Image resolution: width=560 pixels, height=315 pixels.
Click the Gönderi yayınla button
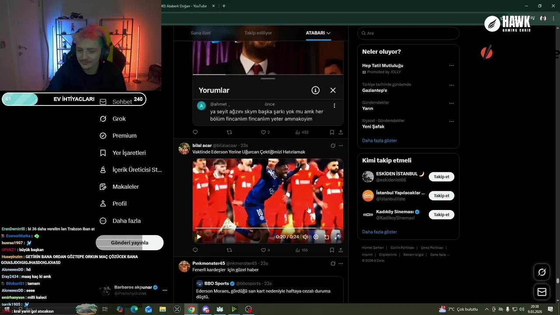(x=129, y=243)
